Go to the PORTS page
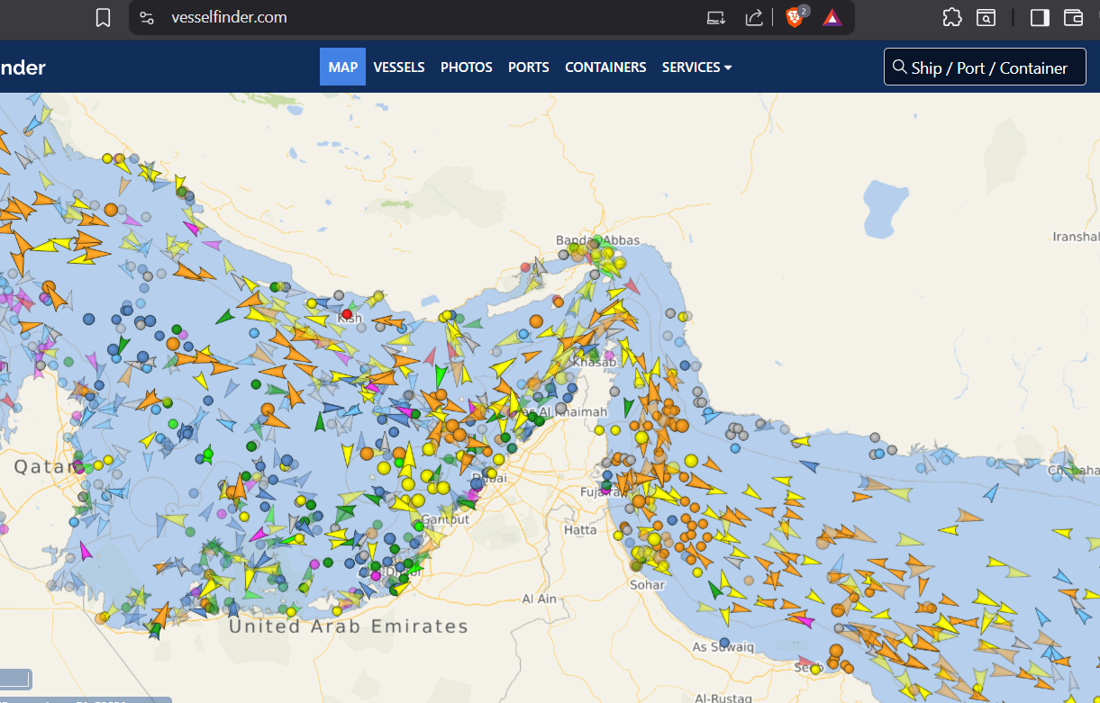Image resolution: width=1100 pixels, height=703 pixels. pyautogui.click(x=529, y=67)
